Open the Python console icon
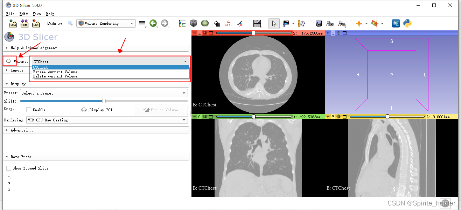 (x=407, y=23)
